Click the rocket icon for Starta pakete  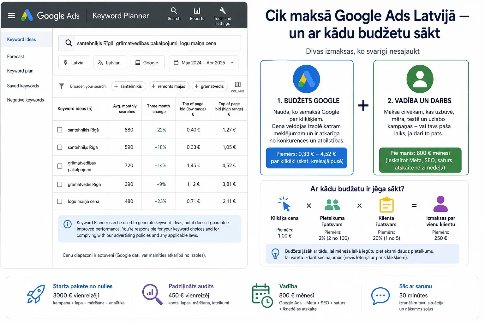pos(36,294)
